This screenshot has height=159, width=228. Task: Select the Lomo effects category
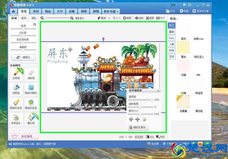(172, 38)
